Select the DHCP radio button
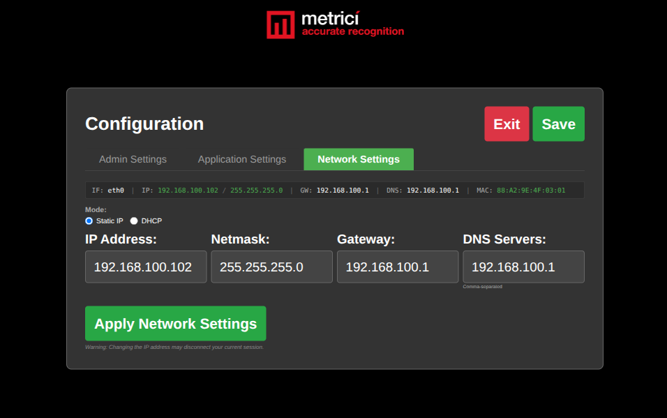The height and width of the screenshot is (418, 667). pos(134,221)
